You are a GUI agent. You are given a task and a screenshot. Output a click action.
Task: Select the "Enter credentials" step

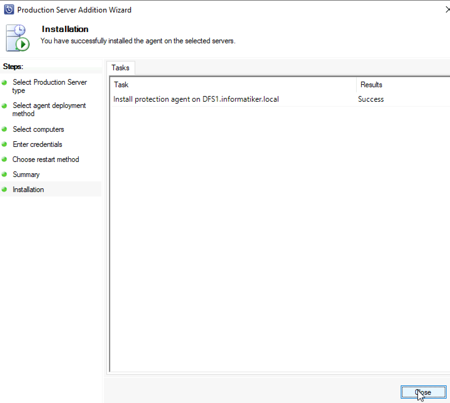[37, 144]
